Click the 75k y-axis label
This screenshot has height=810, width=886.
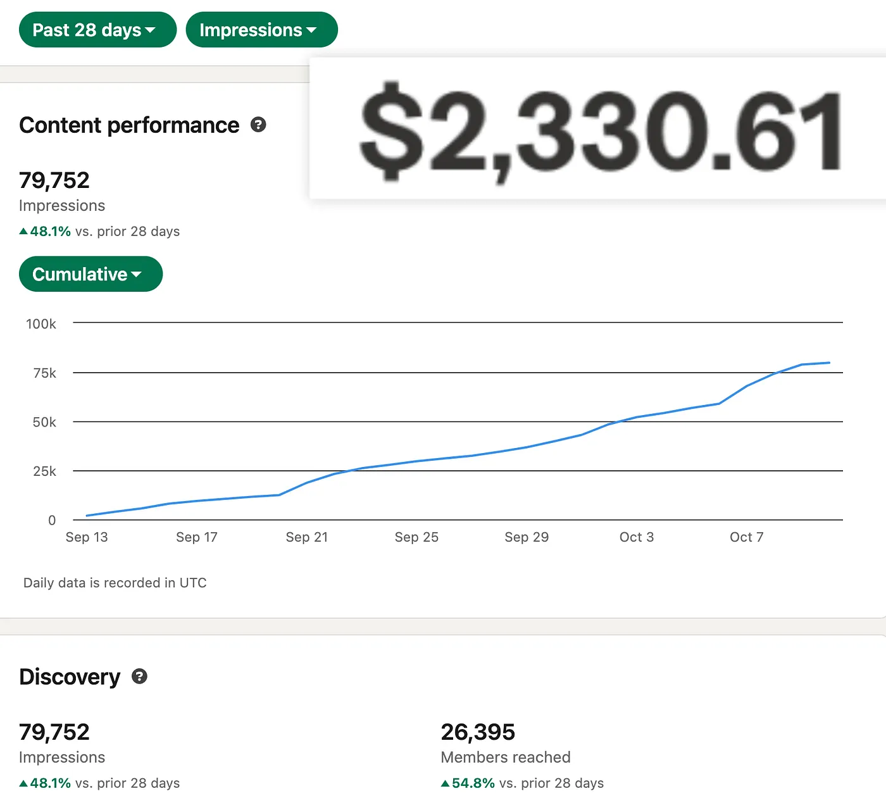coord(45,373)
